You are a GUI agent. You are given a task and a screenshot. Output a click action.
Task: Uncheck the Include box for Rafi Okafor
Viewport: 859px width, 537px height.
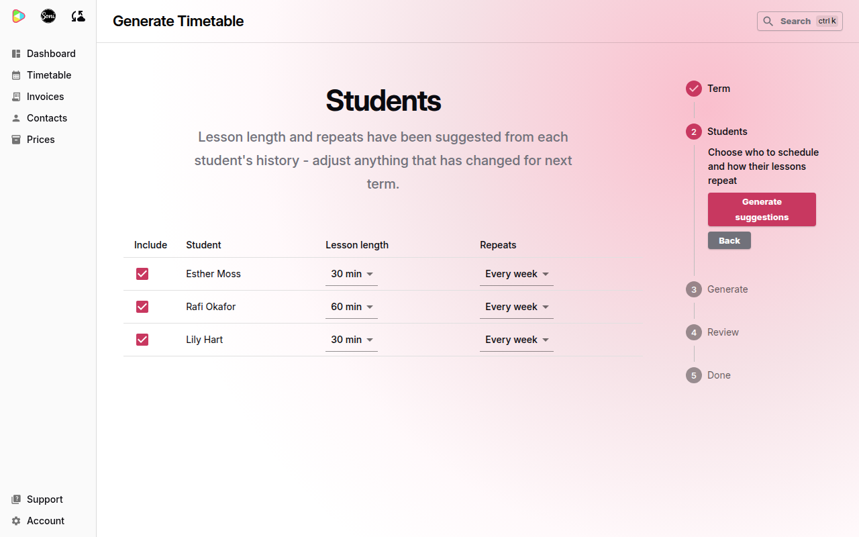142,307
